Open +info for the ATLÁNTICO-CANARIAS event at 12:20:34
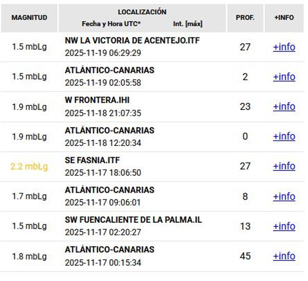The image size is (308, 281). click(284, 136)
